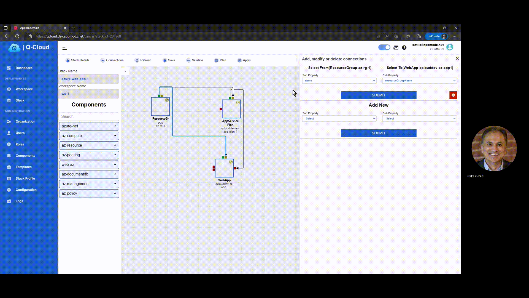Select the ResourceGroup node on canvas

coord(160,107)
